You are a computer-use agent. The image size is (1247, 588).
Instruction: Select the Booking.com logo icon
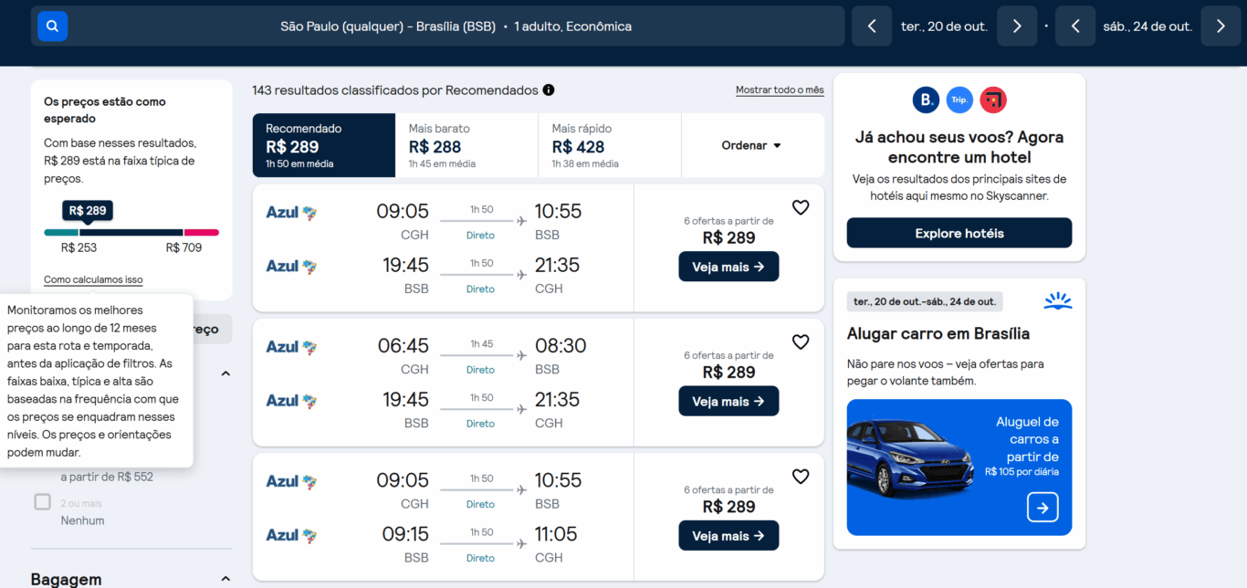(x=925, y=100)
